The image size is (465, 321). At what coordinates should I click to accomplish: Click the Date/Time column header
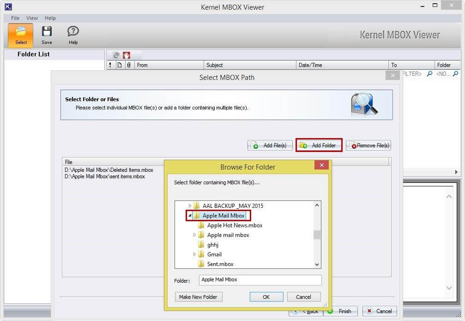pos(342,65)
